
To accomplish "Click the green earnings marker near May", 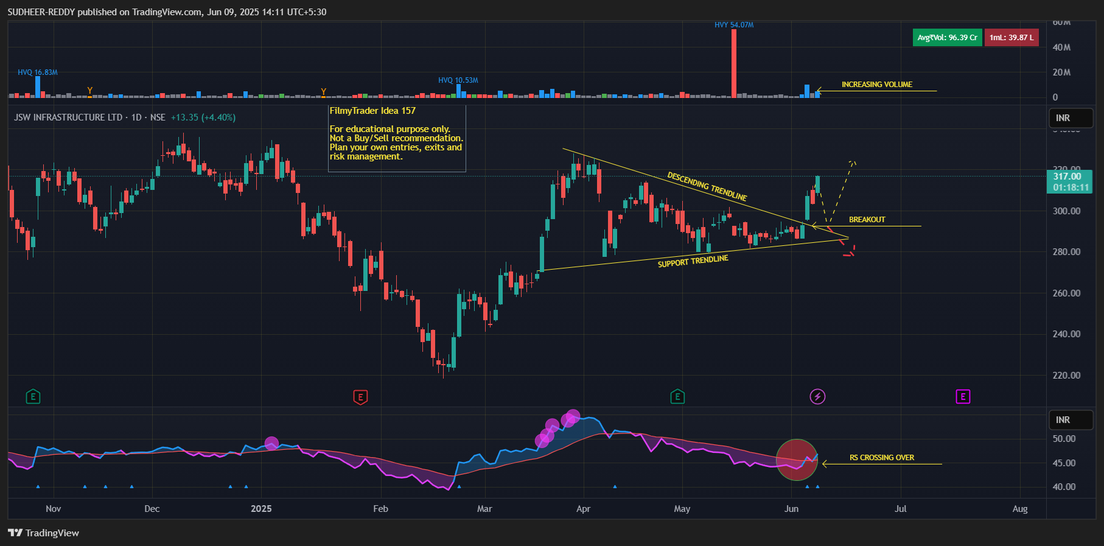I will [677, 397].
